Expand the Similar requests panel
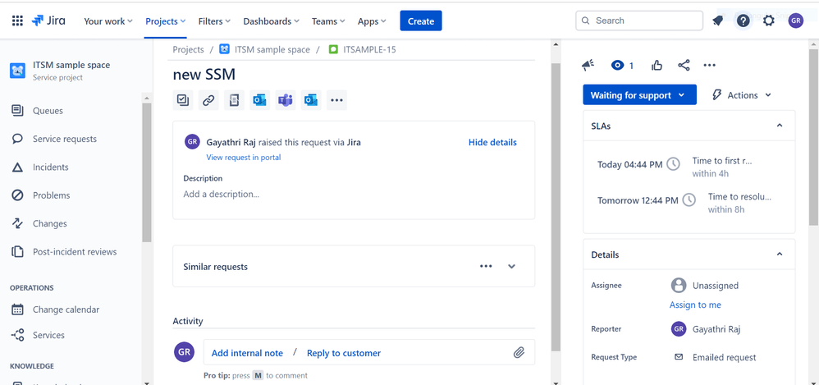Screen dimensions: 819x385 [x=511, y=267]
